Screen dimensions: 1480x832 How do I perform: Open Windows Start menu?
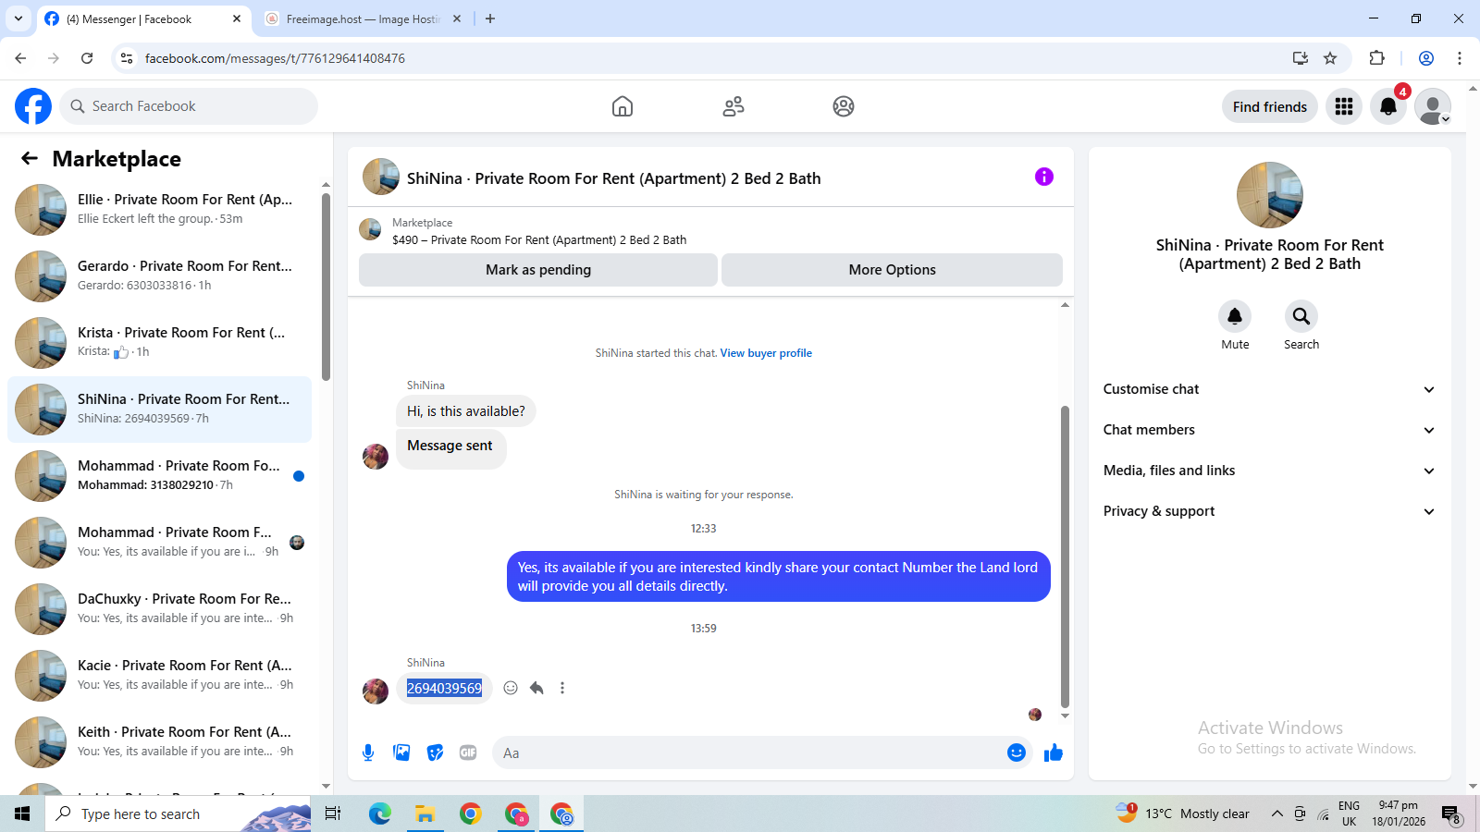(x=22, y=814)
